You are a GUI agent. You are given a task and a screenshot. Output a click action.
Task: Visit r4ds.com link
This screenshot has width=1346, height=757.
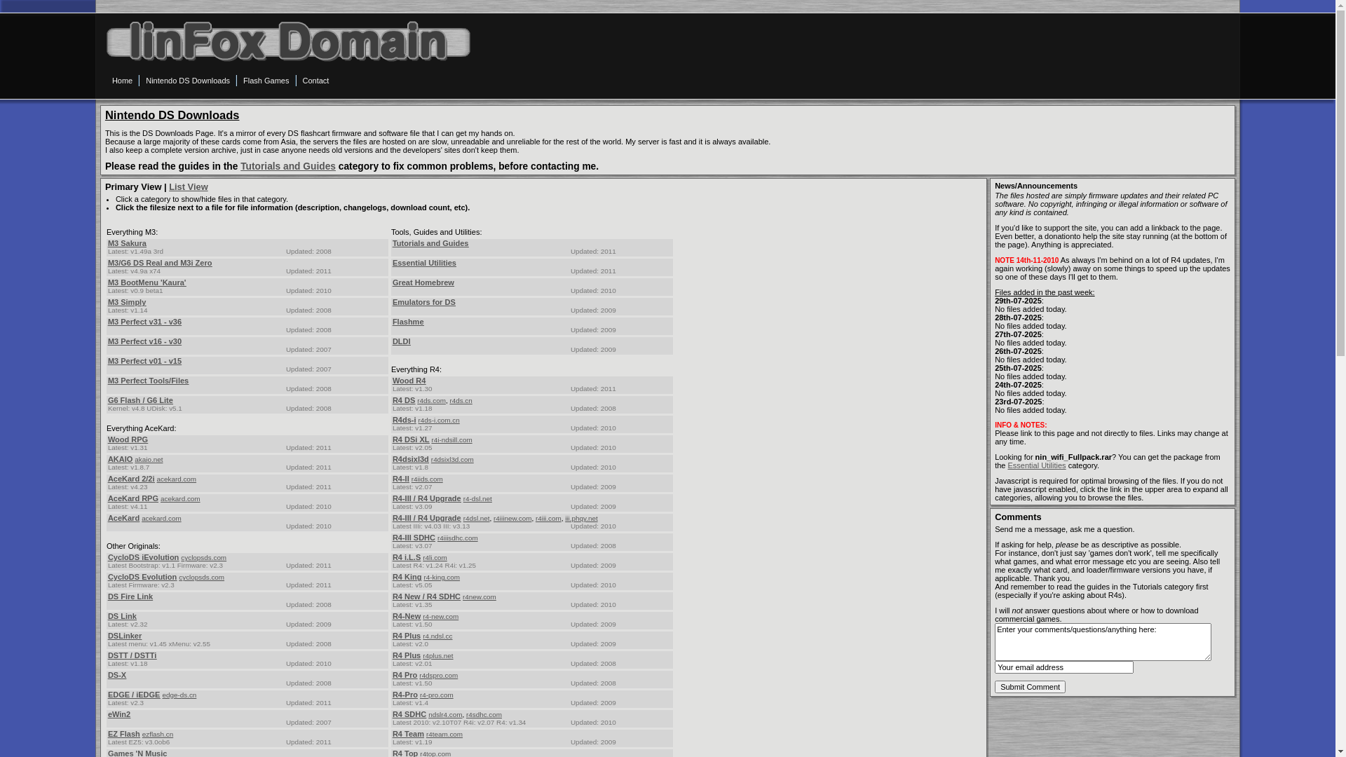(432, 401)
